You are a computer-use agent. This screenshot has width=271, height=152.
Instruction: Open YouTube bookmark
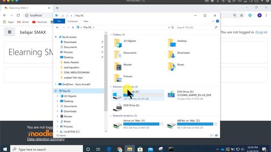tap(39, 22)
